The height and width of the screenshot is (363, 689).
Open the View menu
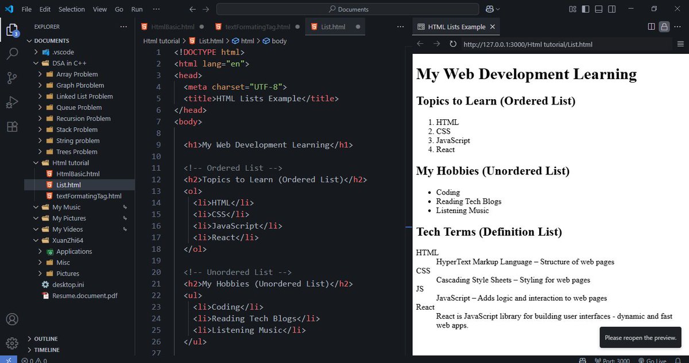coord(100,9)
